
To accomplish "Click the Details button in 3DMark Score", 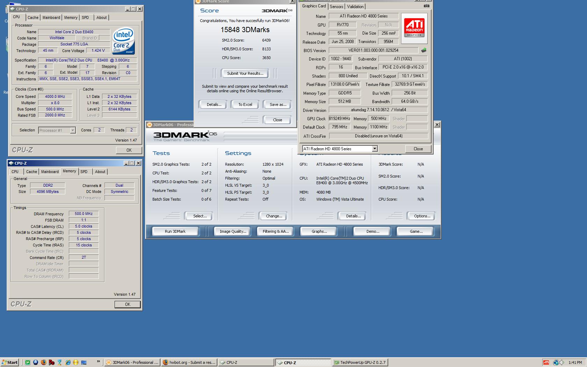I will (214, 105).
